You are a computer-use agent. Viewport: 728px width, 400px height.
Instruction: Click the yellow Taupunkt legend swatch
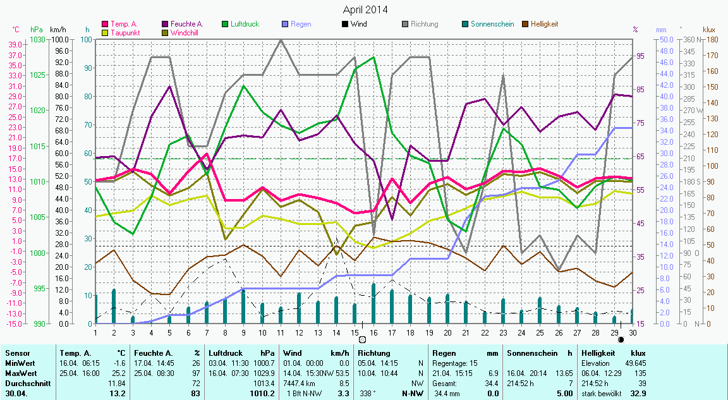point(105,32)
